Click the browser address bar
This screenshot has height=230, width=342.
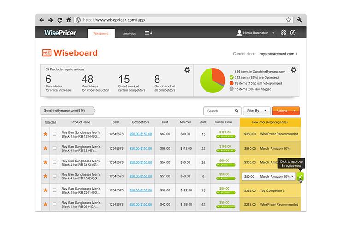183,20
